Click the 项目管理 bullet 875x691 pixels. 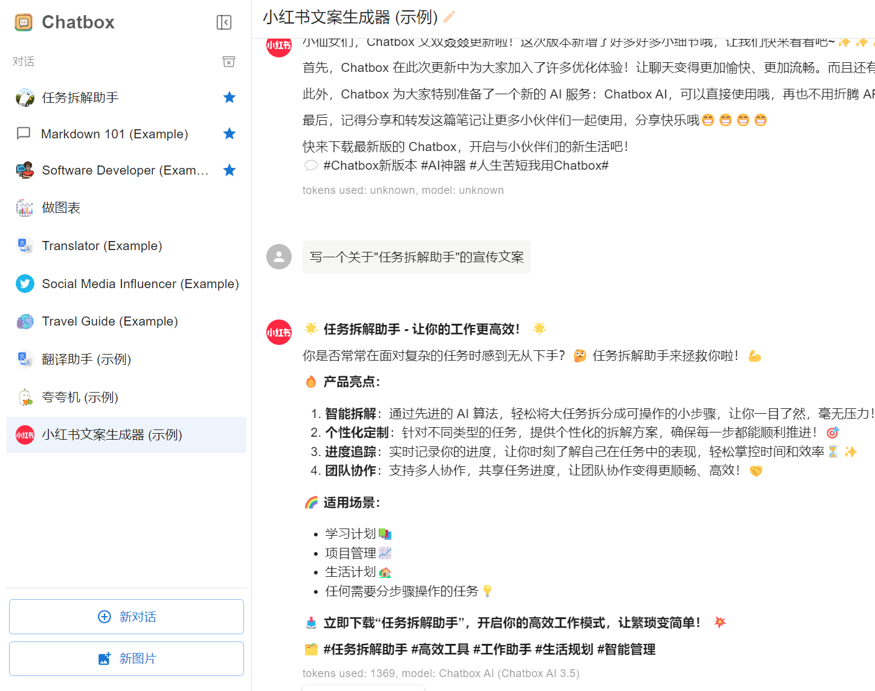(x=358, y=553)
